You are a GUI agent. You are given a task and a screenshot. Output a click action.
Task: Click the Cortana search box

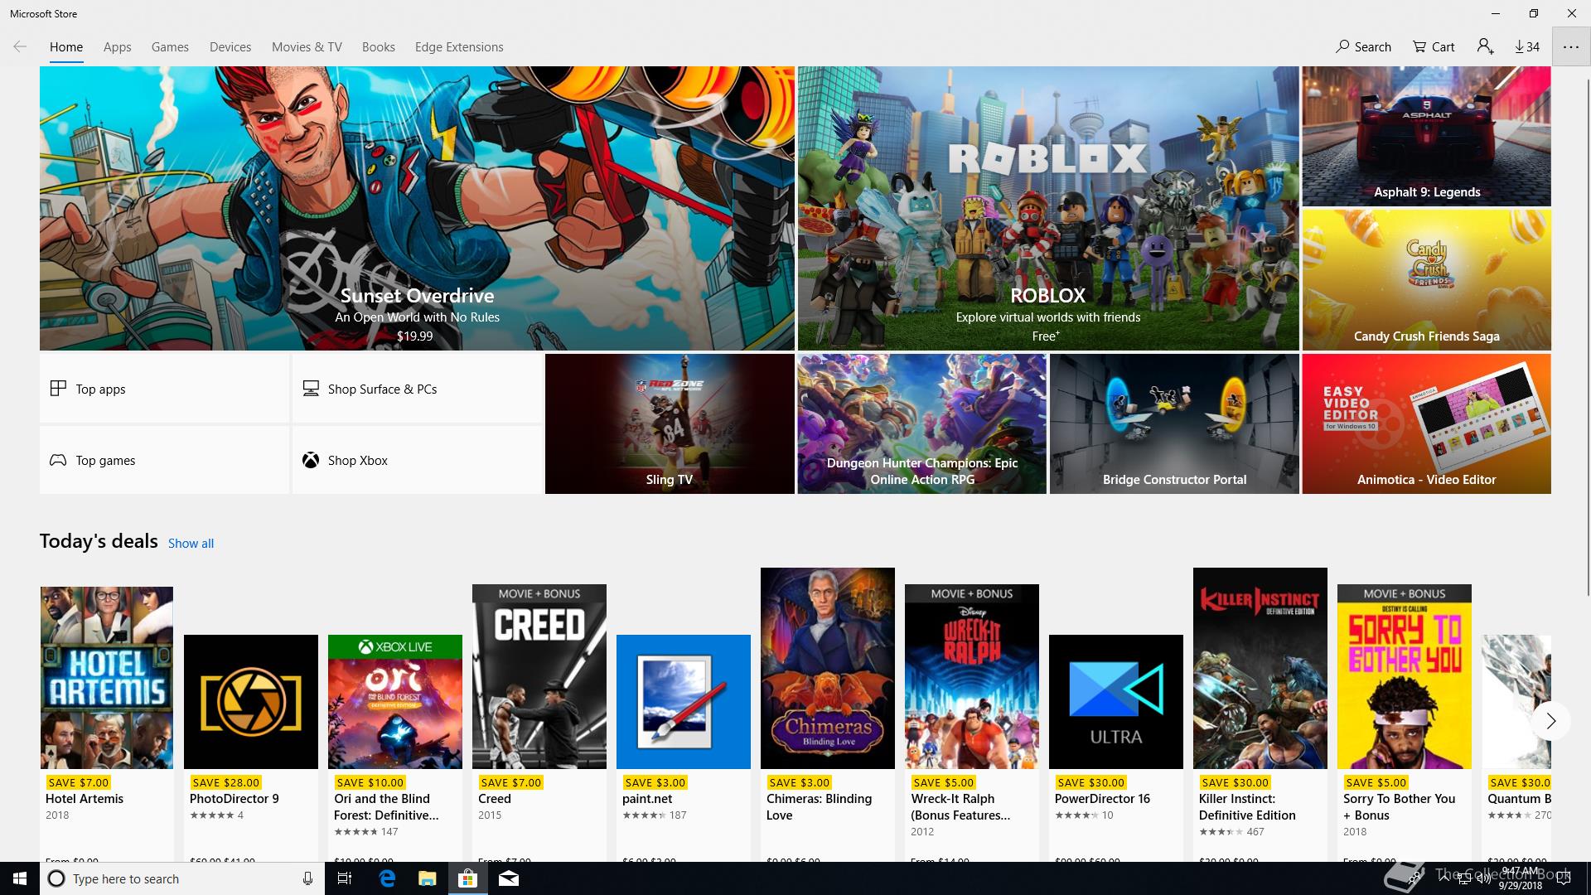[x=182, y=878]
